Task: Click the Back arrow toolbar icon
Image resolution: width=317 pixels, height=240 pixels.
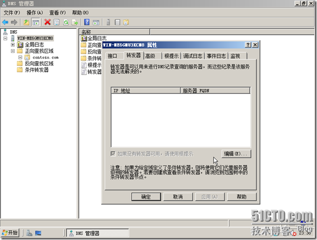Action: point(5,22)
